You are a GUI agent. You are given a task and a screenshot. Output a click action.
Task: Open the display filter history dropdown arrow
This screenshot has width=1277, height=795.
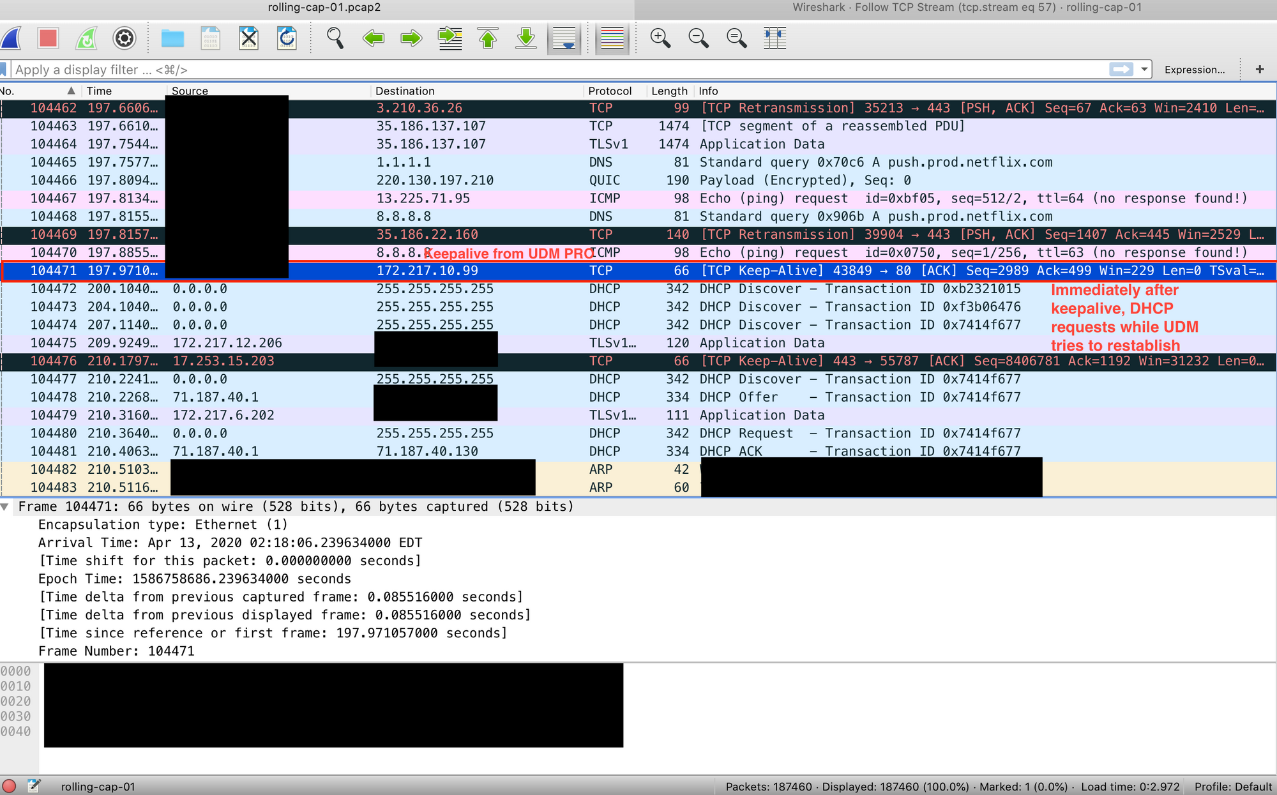tap(1144, 69)
